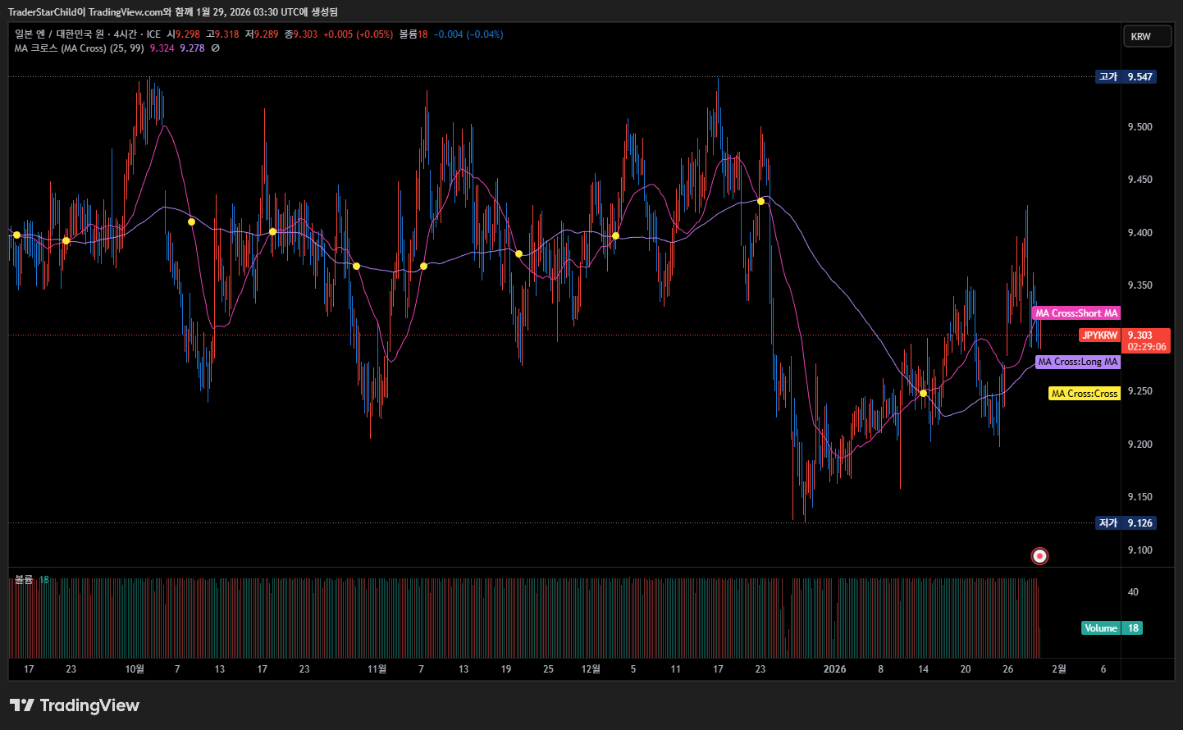Click the TradingView logo icon
This screenshot has height=730, width=1183.
pos(22,705)
